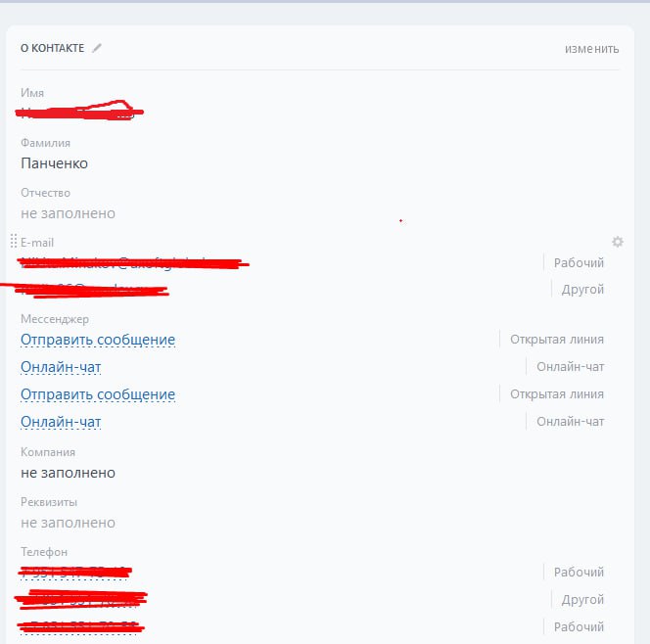Viewport: 650px width, 644px height.
Task: Click the Компания не заполнено field
Action: tap(68, 473)
